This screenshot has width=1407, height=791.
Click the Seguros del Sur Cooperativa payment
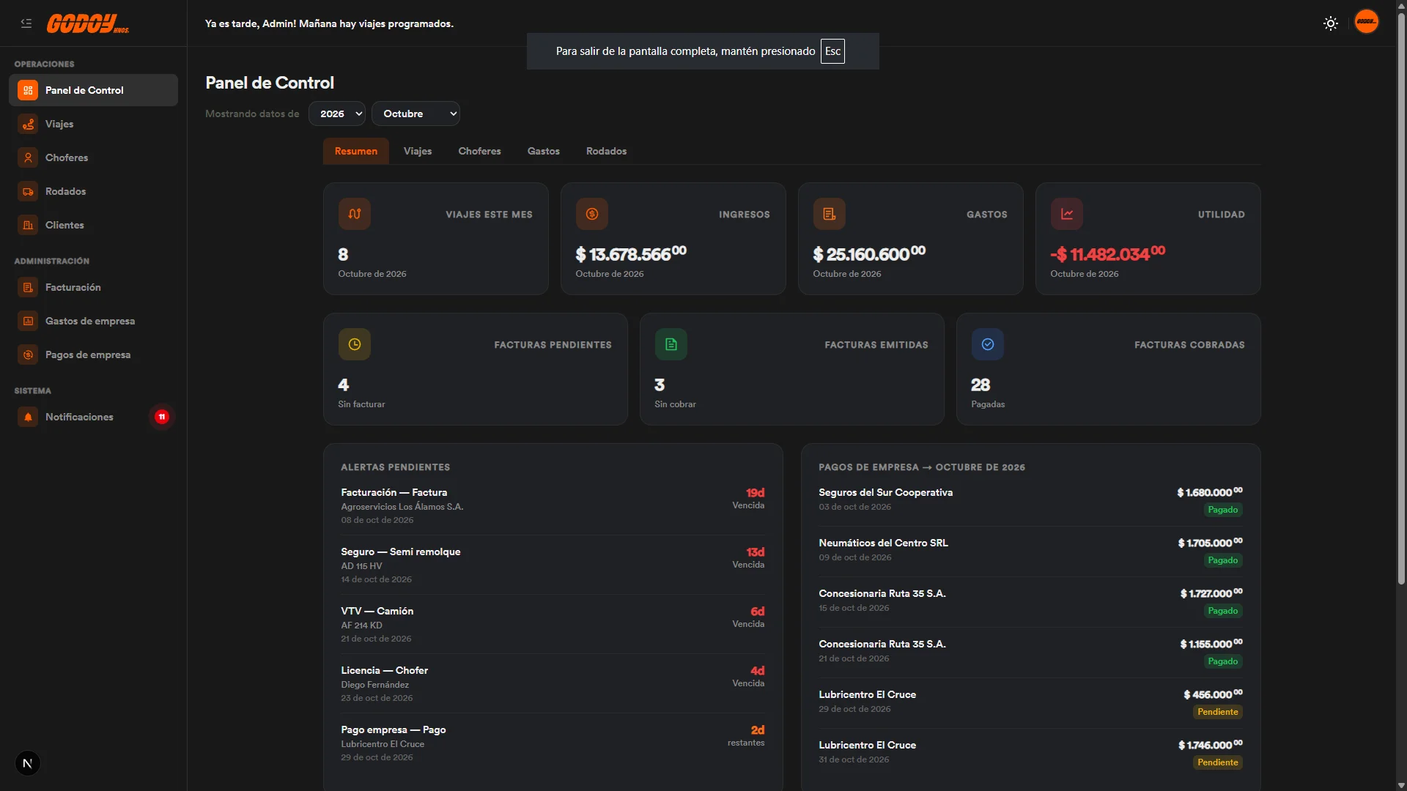[1030, 500]
